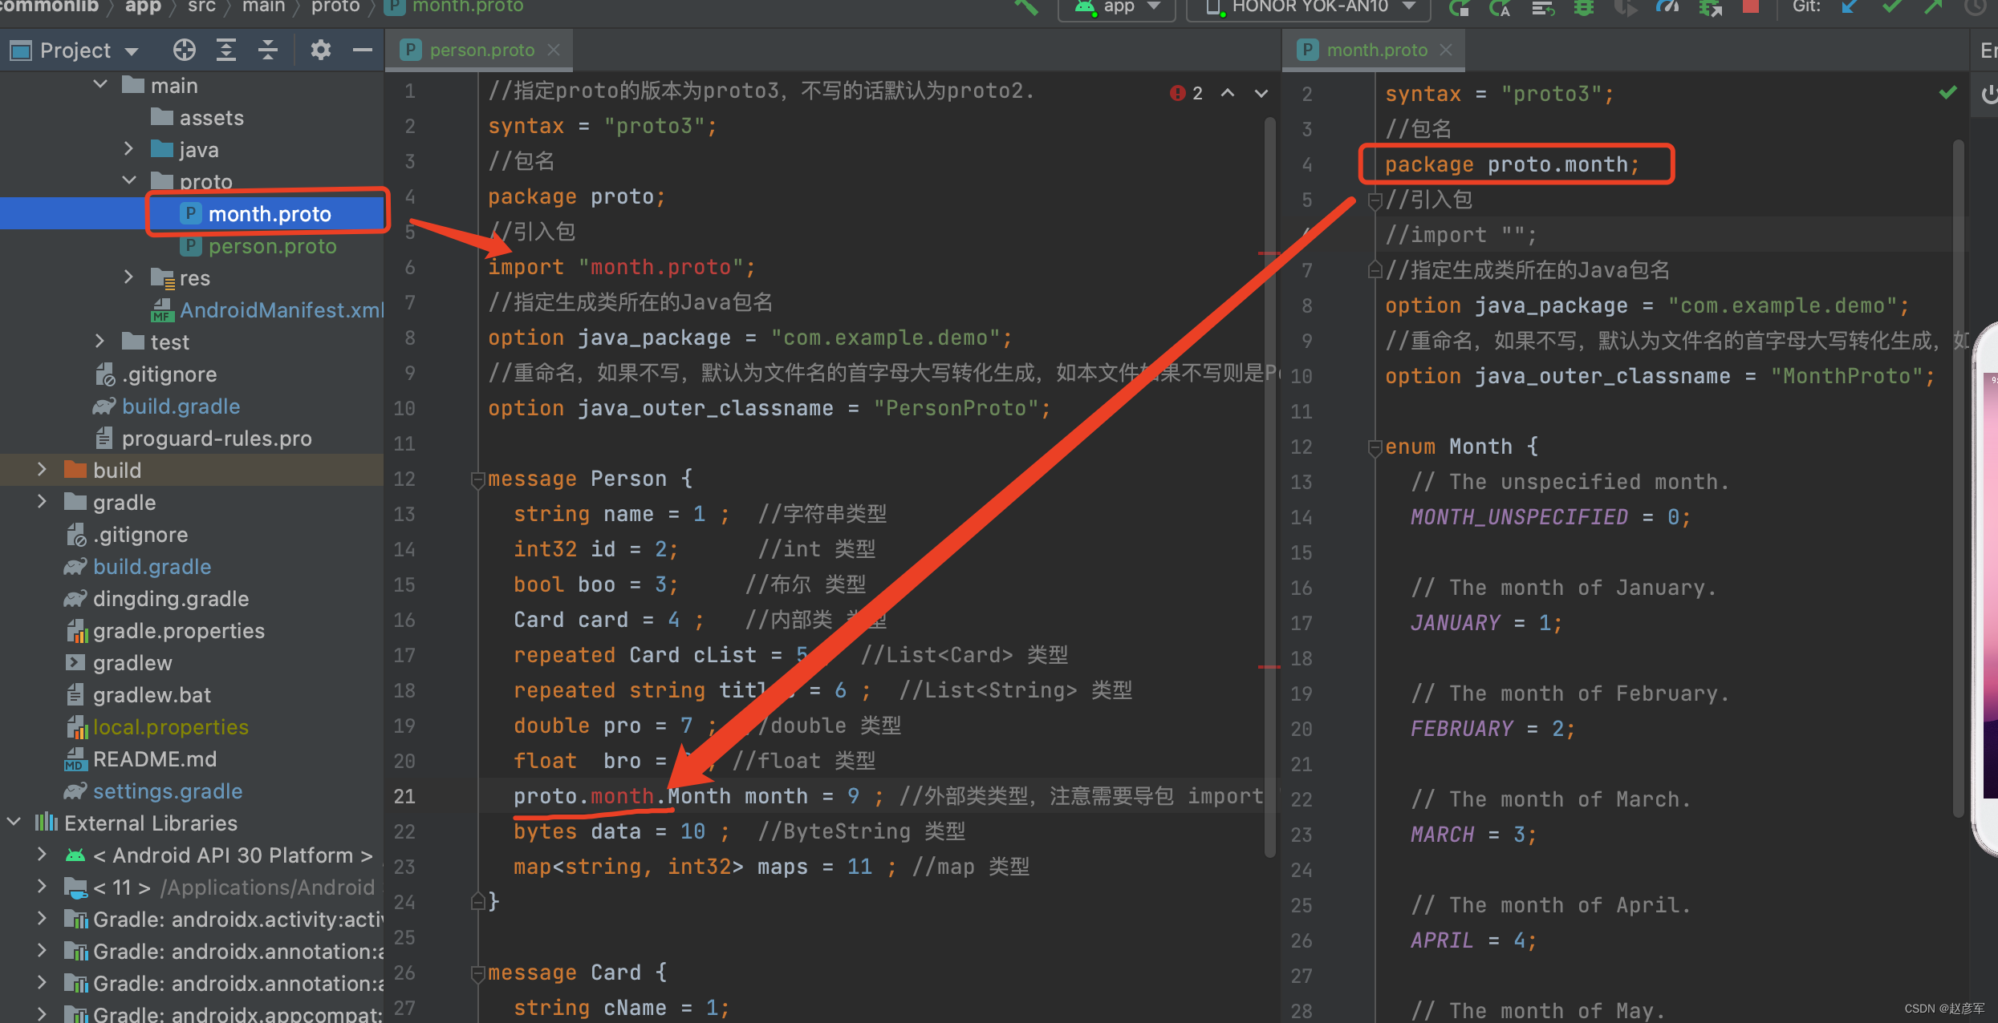Click Git update project arrow
The width and height of the screenshot is (1998, 1023).
click(1850, 7)
